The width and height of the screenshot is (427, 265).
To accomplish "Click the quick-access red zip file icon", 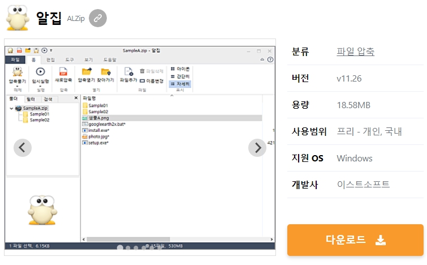I will [x=19, y=51].
